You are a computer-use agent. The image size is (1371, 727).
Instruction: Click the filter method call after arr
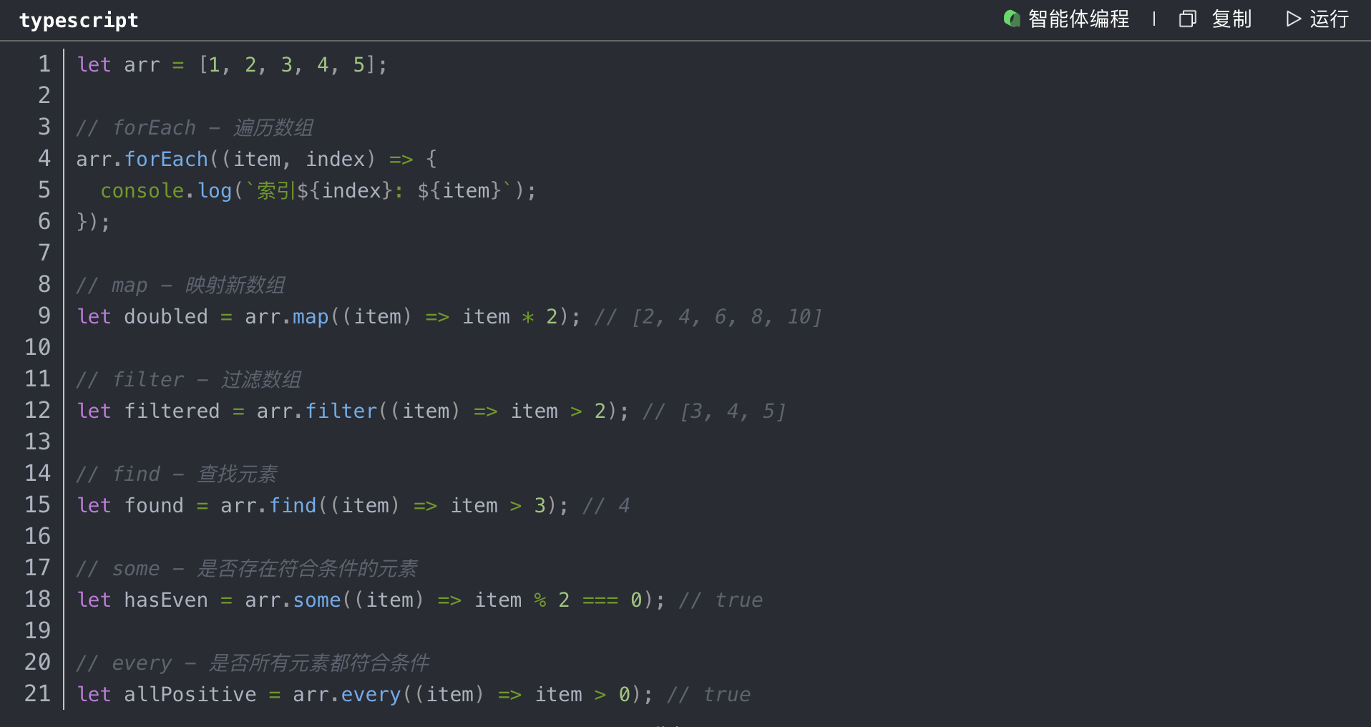(341, 411)
